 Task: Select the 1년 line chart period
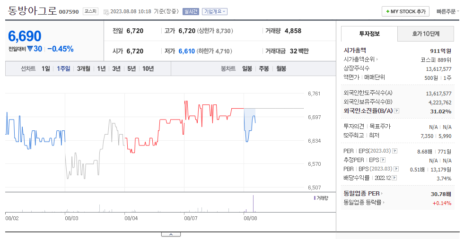[102, 68]
